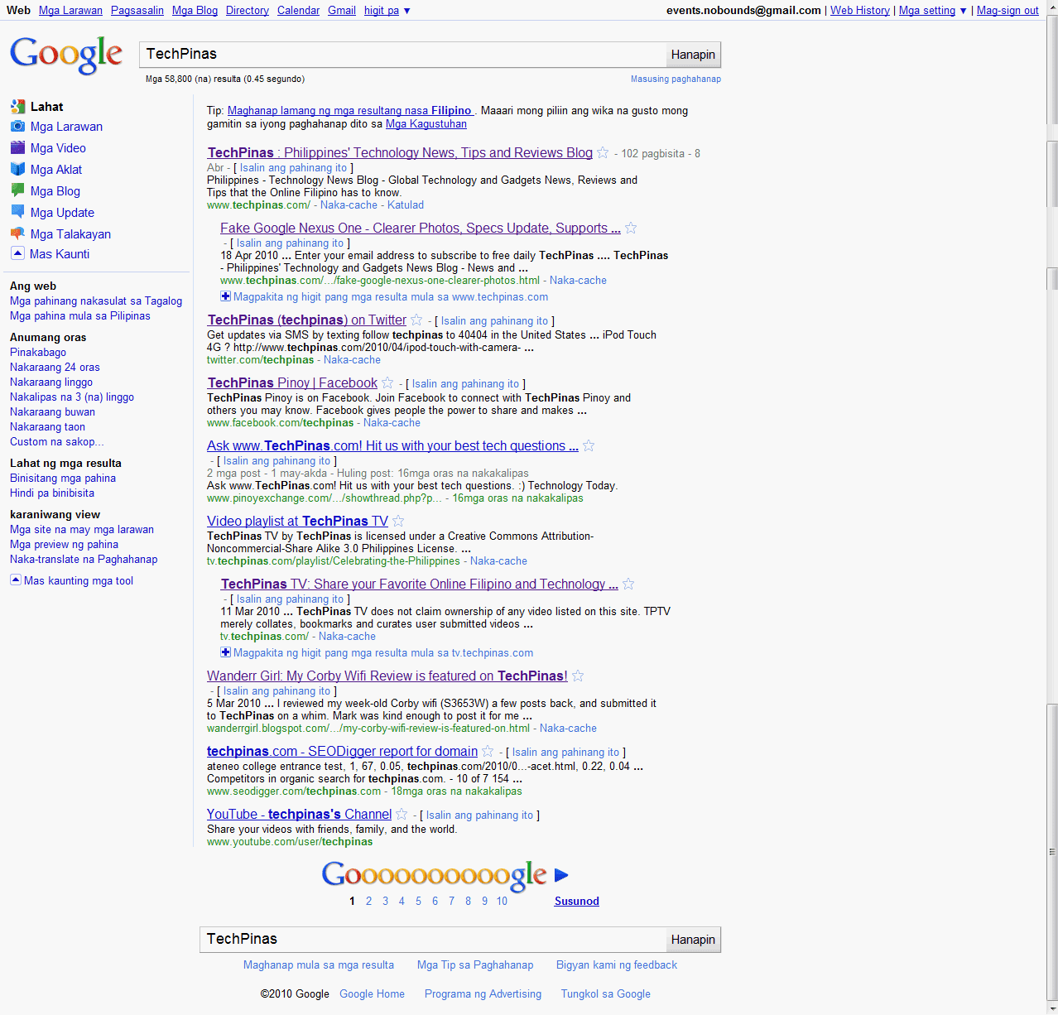
Task: Select the Binisitang mga pahina filter
Action: 62,478
